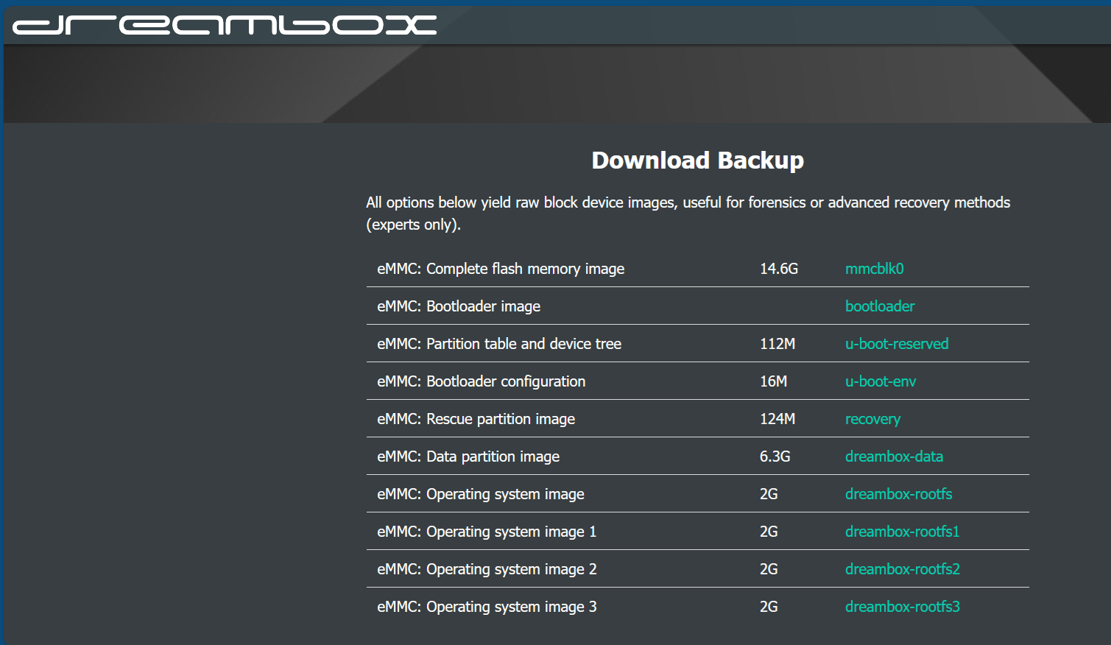Click the dreambox-rootfs1 link
Image resolution: width=1111 pixels, height=645 pixels.
click(902, 532)
